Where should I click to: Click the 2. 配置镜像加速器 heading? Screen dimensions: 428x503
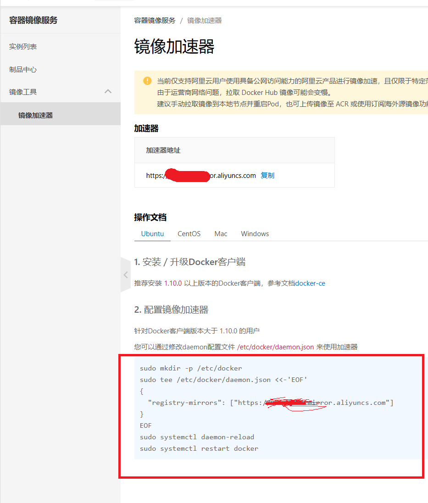click(x=171, y=310)
